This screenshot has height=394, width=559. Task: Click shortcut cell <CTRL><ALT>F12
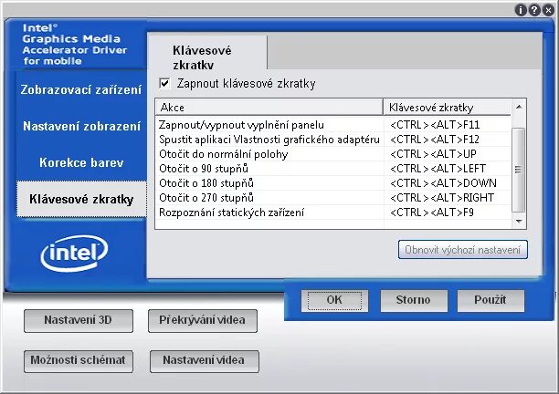[448, 140]
